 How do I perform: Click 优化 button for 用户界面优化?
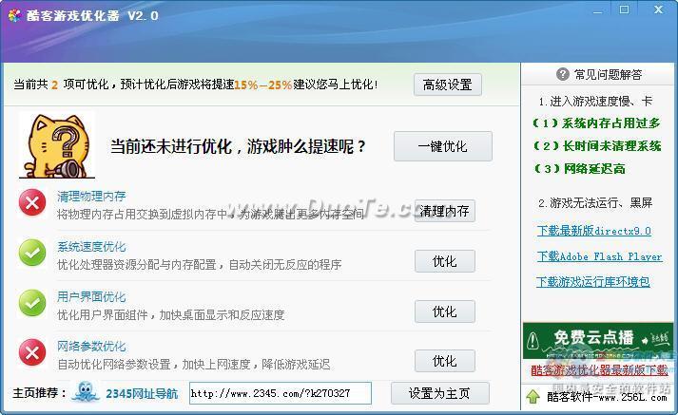point(444,311)
